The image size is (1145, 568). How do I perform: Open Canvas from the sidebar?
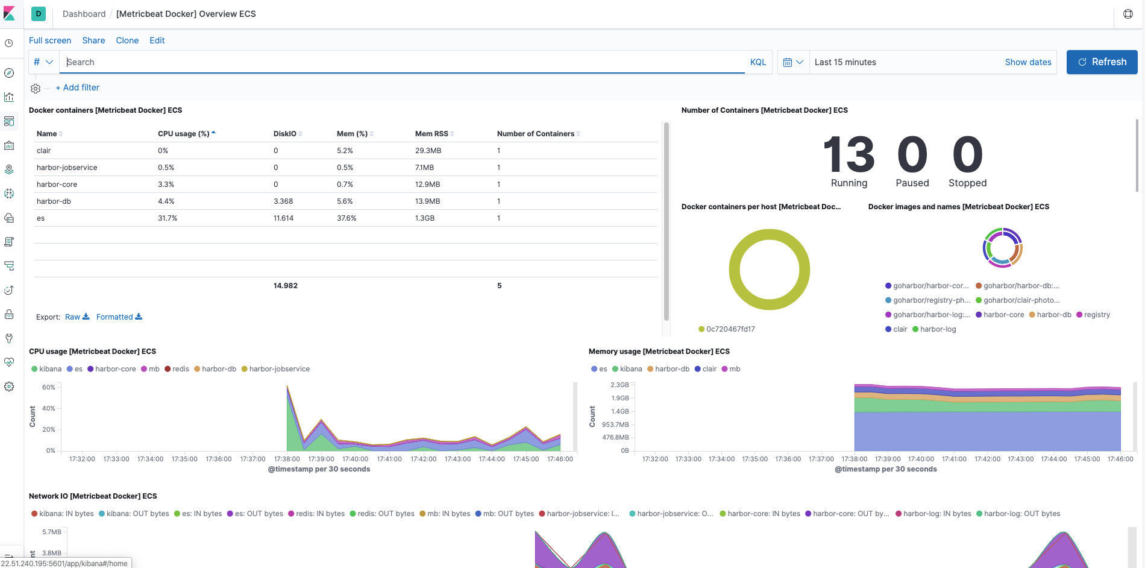(9, 145)
